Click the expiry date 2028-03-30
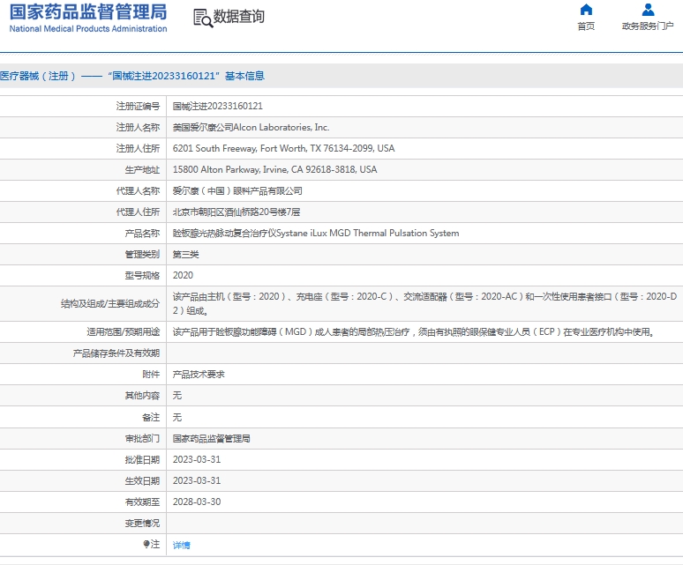The height and width of the screenshot is (565, 683). [x=197, y=502]
